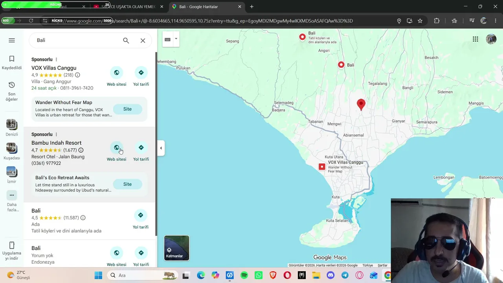Open the browser extensions puzzle icon
This screenshot has height=283, width=503.
click(x=437, y=21)
